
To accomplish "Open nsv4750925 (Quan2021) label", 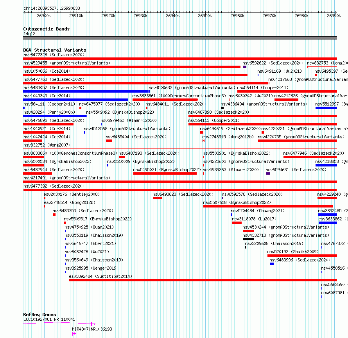I will [89, 227].
